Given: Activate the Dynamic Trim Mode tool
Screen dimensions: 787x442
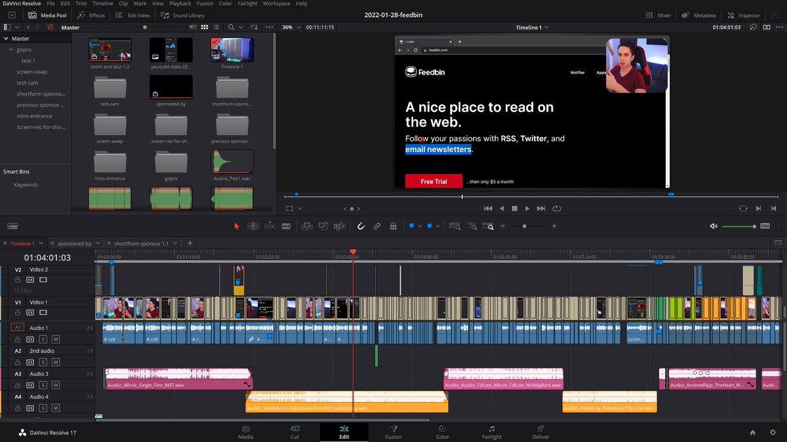Looking at the screenshot, I should (x=270, y=226).
